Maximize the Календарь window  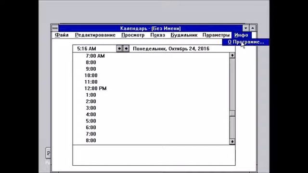[x=253, y=28]
